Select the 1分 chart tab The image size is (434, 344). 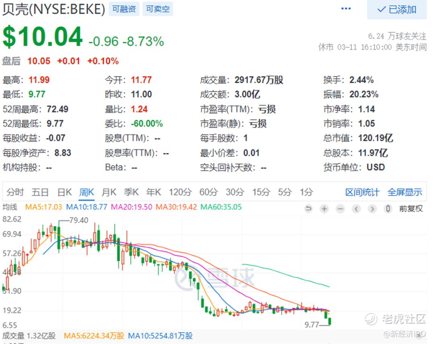pos(306,192)
